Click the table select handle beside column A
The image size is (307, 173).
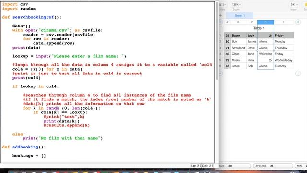tap(220, 22)
